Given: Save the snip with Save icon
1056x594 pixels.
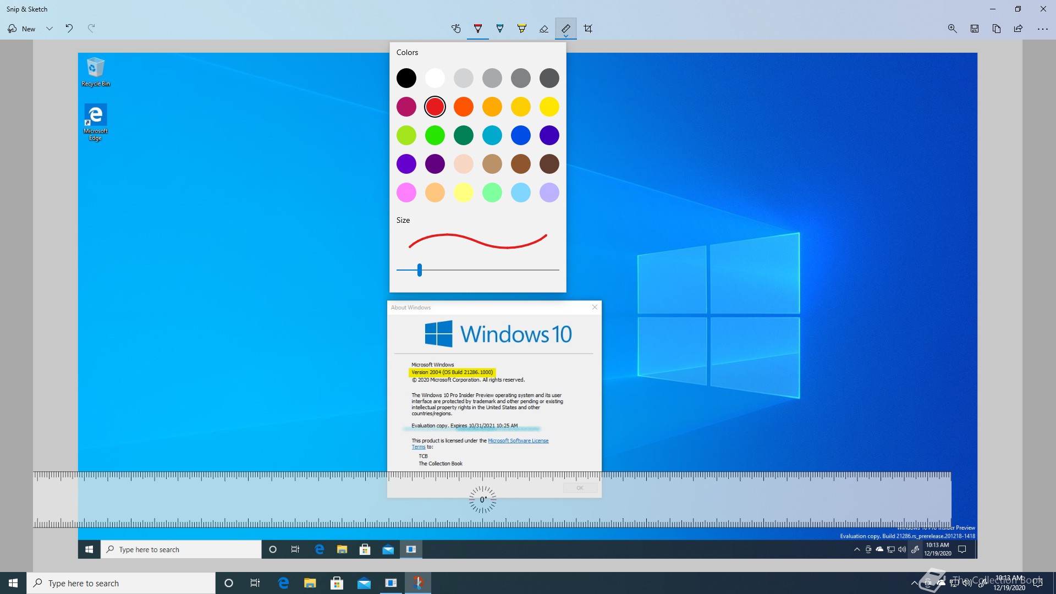Looking at the screenshot, I should [975, 29].
